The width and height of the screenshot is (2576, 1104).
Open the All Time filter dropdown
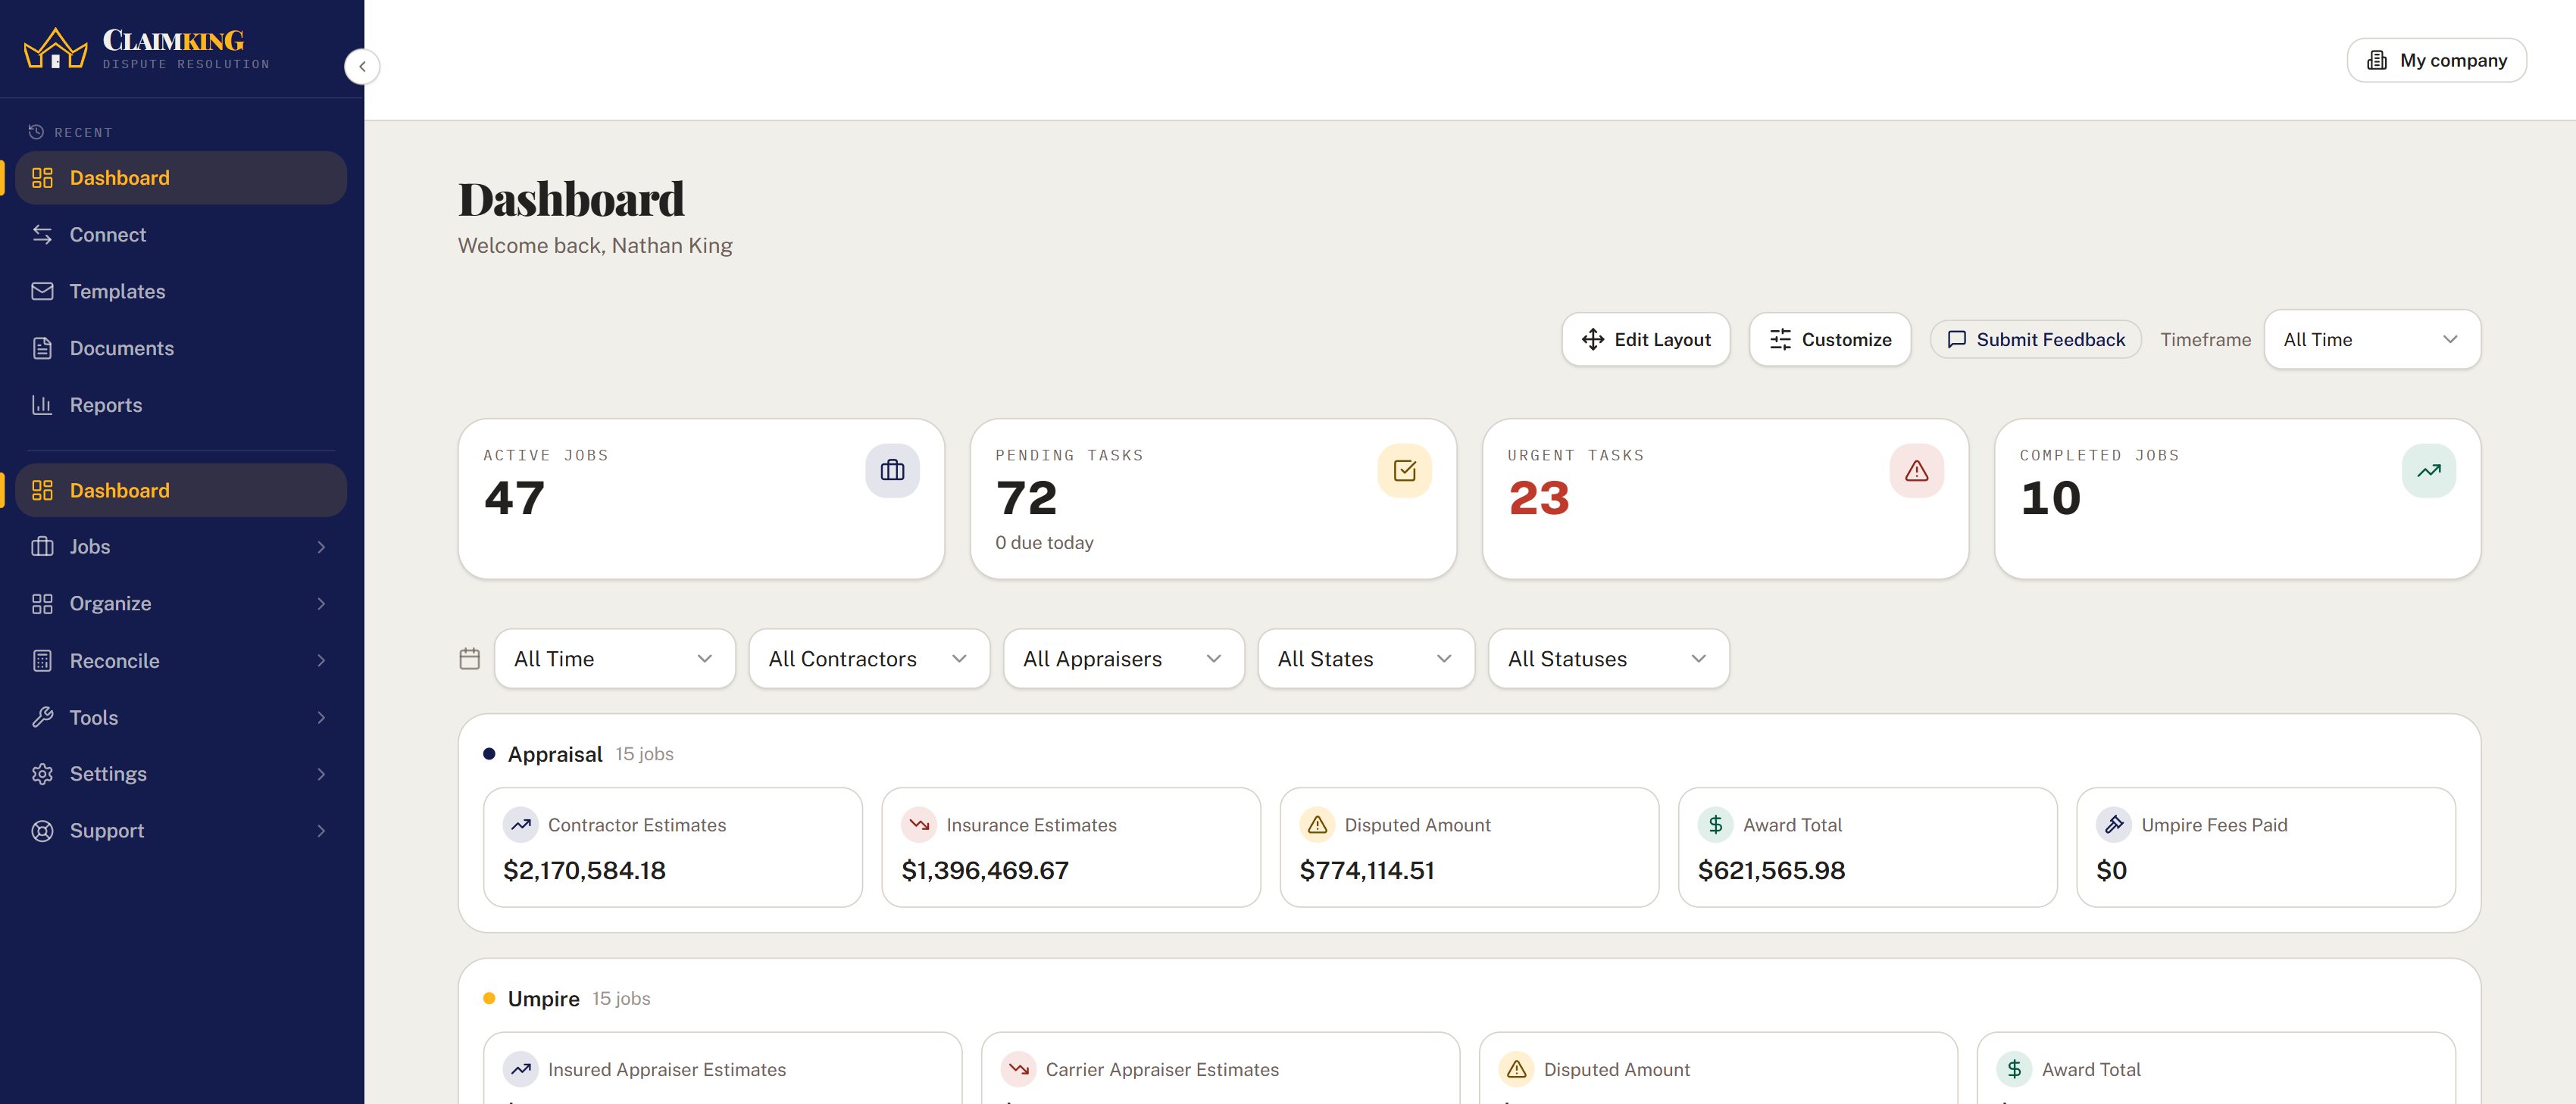[x=614, y=659]
